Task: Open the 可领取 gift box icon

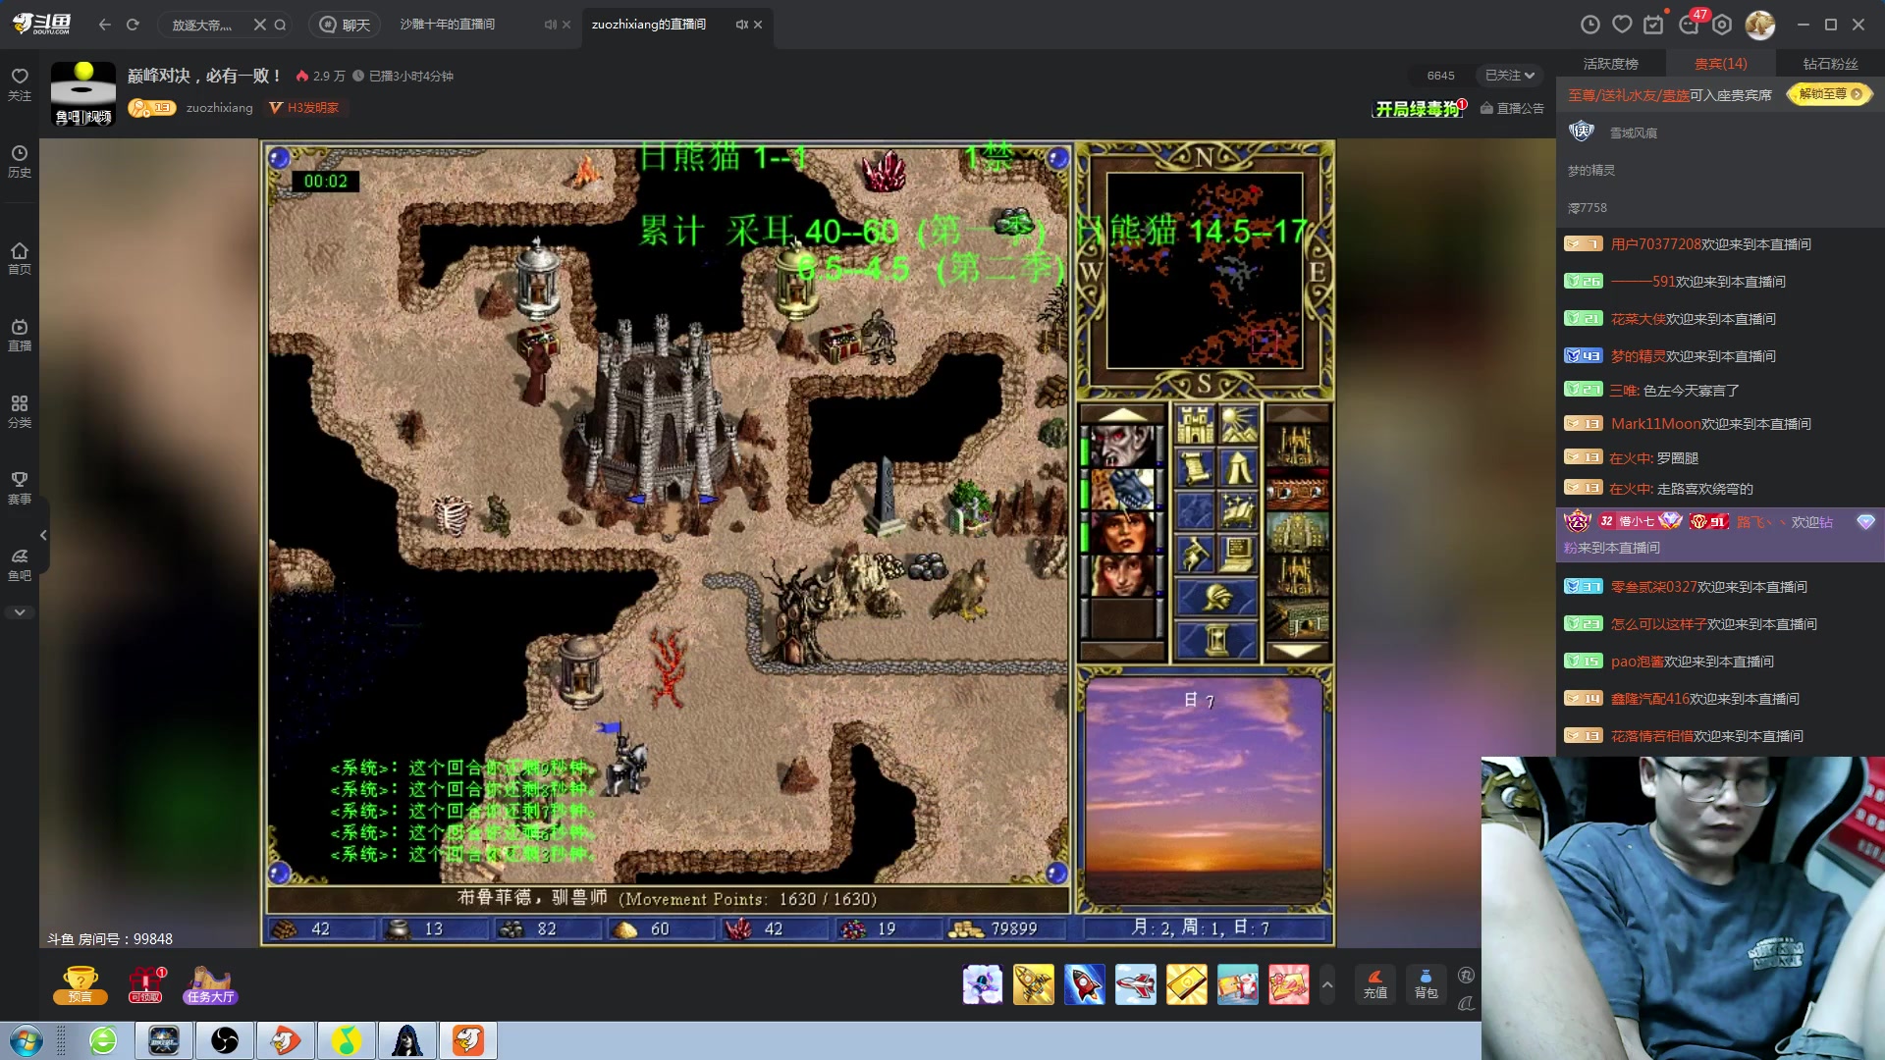Action: click(145, 984)
